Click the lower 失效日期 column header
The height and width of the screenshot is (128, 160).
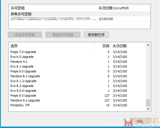coord(128,46)
